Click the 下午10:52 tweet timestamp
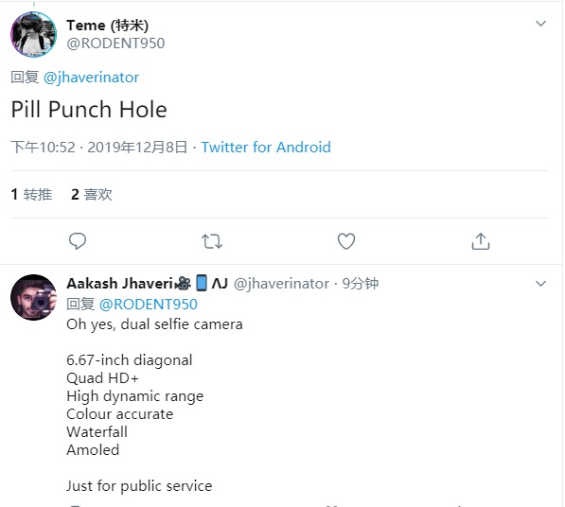The width and height of the screenshot is (565, 507). tap(43, 148)
